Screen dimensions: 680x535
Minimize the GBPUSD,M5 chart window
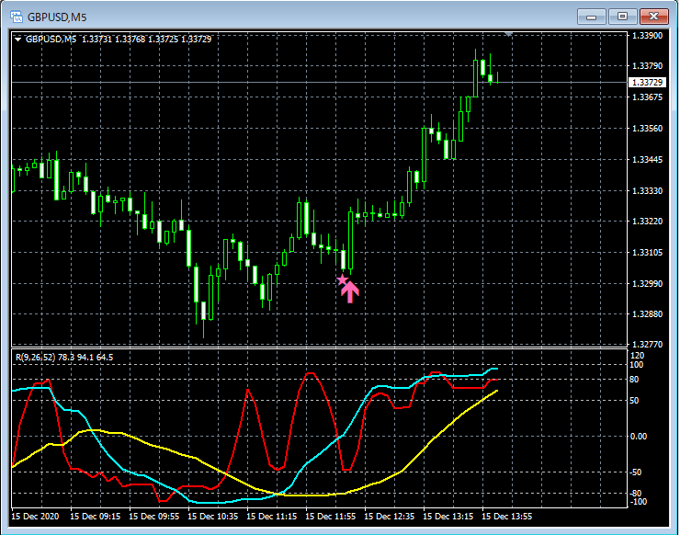click(592, 17)
